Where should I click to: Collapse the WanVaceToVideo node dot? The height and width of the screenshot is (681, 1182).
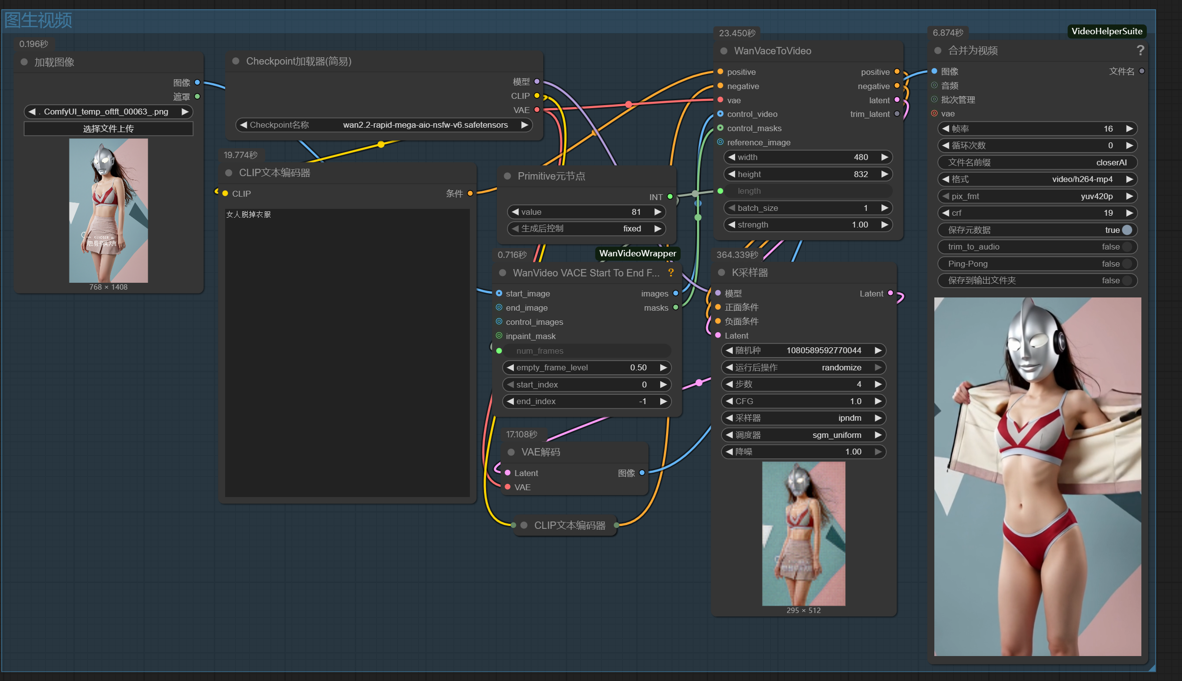724,51
